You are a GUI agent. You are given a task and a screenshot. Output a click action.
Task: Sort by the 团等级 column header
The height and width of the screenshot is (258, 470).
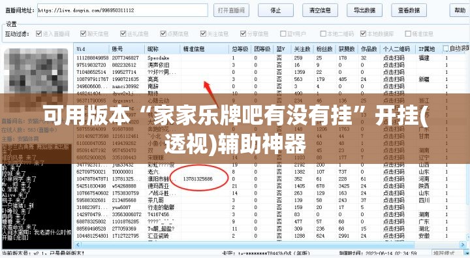click(x=262, y=49)
